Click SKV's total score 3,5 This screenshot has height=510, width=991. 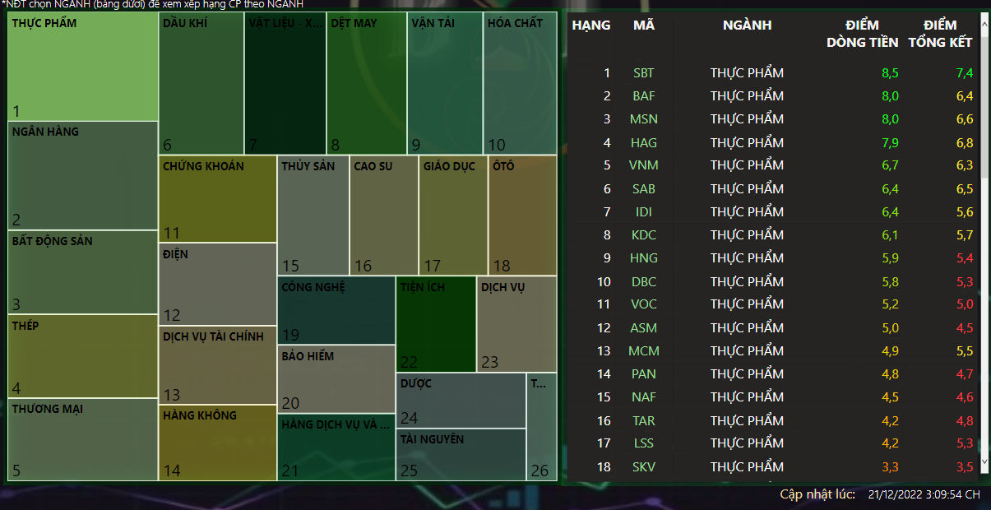coord(965,466)
